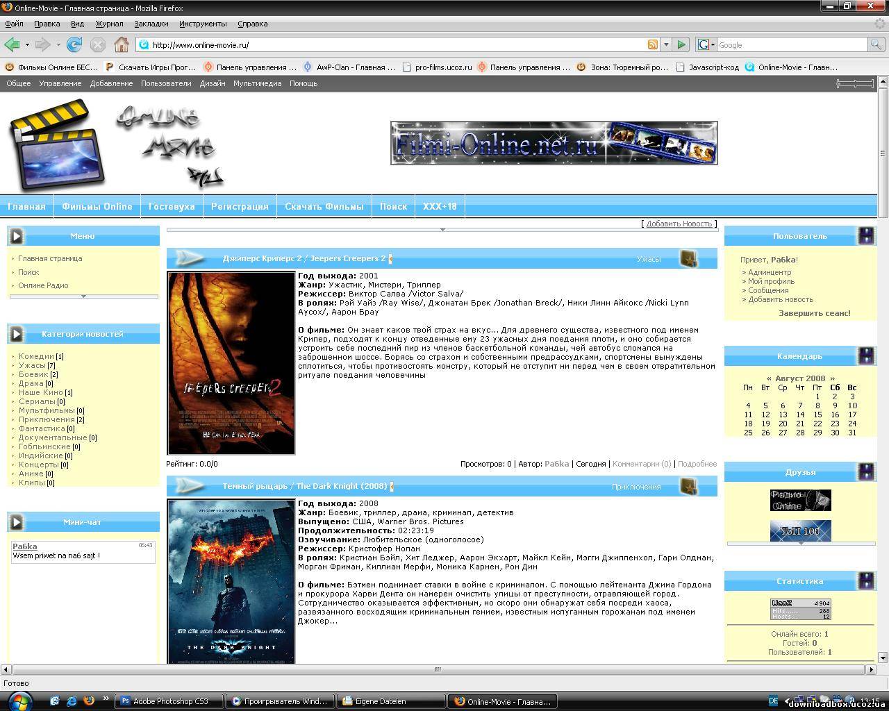Go to previous month in calendar
Image resolution: width=889 pixels, height=711 pixels.
click(x=769, y=379)
